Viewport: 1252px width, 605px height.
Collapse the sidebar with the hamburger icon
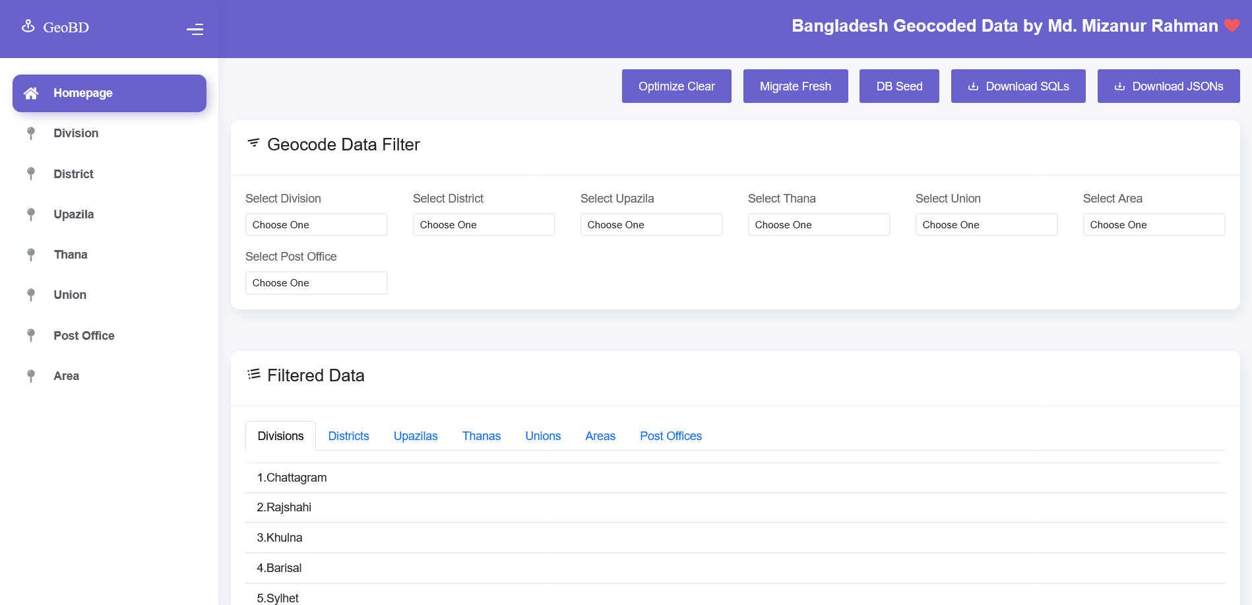(195, 29)
